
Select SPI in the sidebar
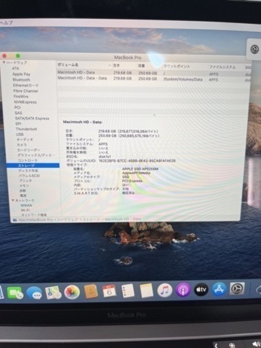coord(18,124)
